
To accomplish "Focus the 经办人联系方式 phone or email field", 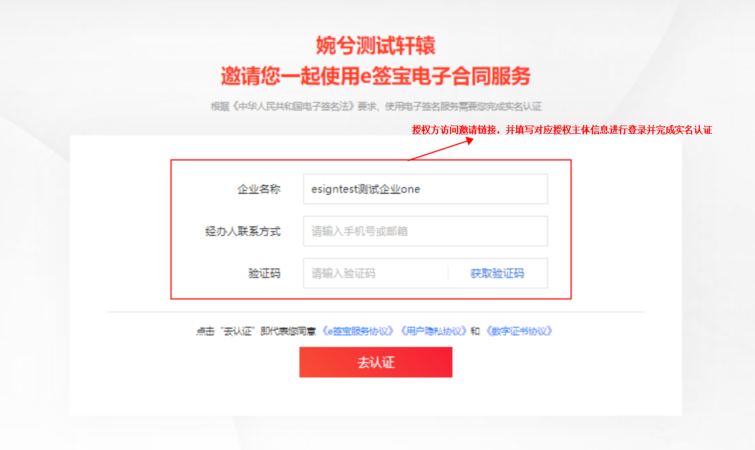I will pyautogui.click(x=425, y=231).
